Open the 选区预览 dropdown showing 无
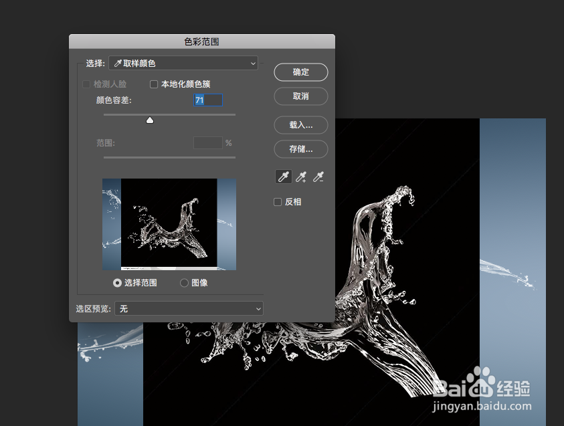Screen dimensions: 564x426 [x=189, y=308]
